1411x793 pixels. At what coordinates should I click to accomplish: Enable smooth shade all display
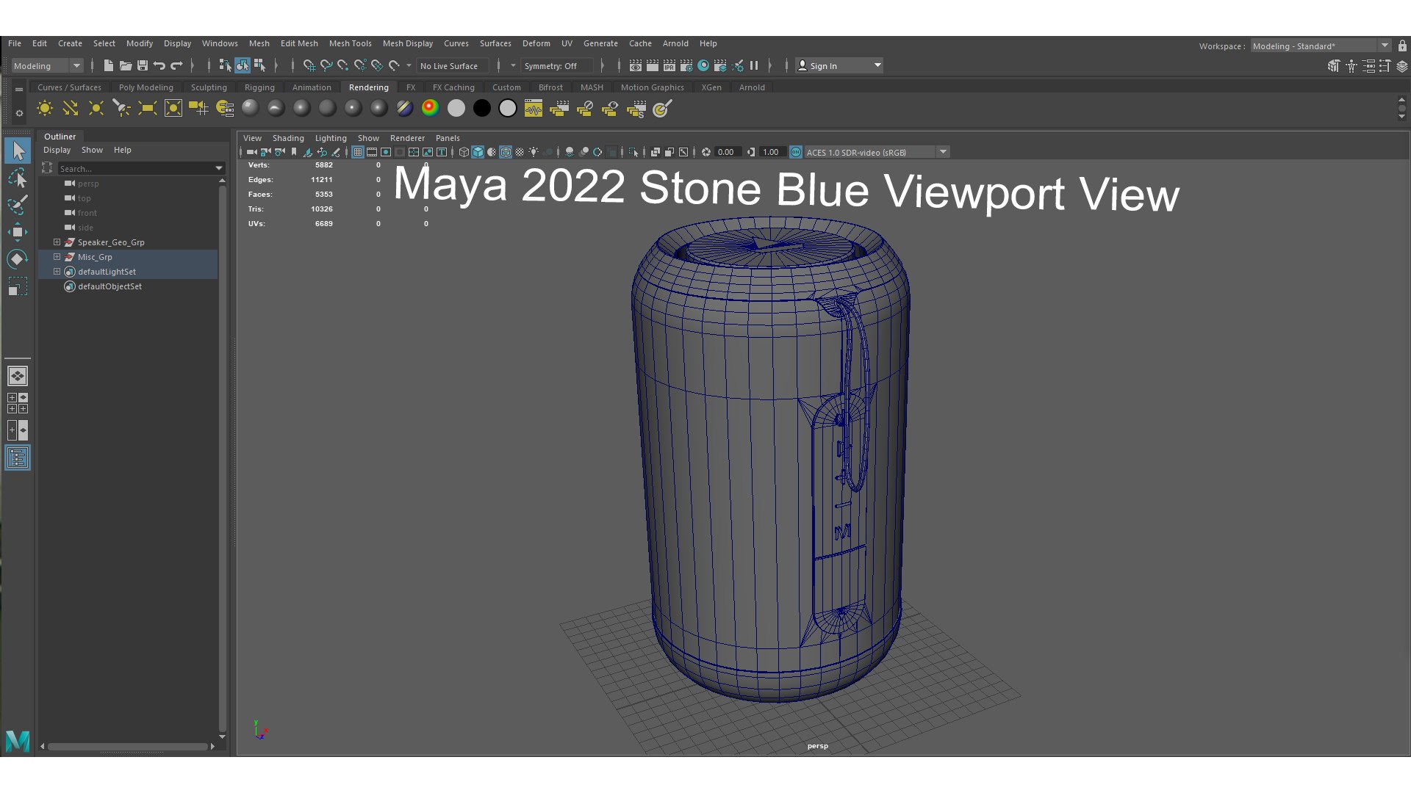pyautogui.click(x=478, y=152)
